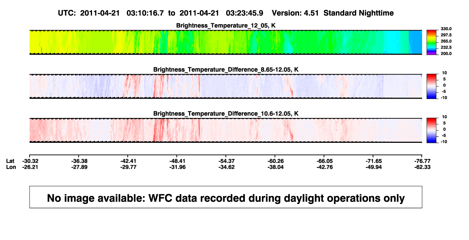Viewport: 469px width, 240px height.
Task: Click the Brightness_Temperature_12_05 plot title
Action: coord(226,26)
